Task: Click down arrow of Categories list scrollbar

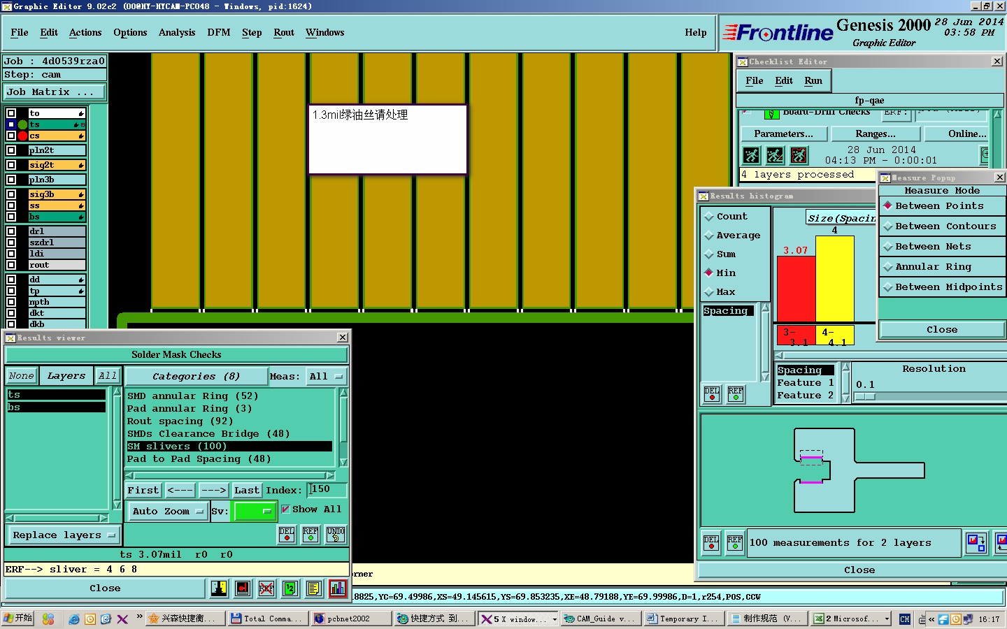Action: click(x=343, y=463)
